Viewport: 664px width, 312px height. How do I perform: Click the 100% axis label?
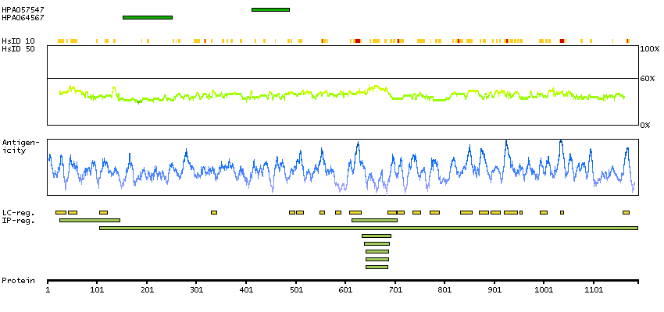650,48
